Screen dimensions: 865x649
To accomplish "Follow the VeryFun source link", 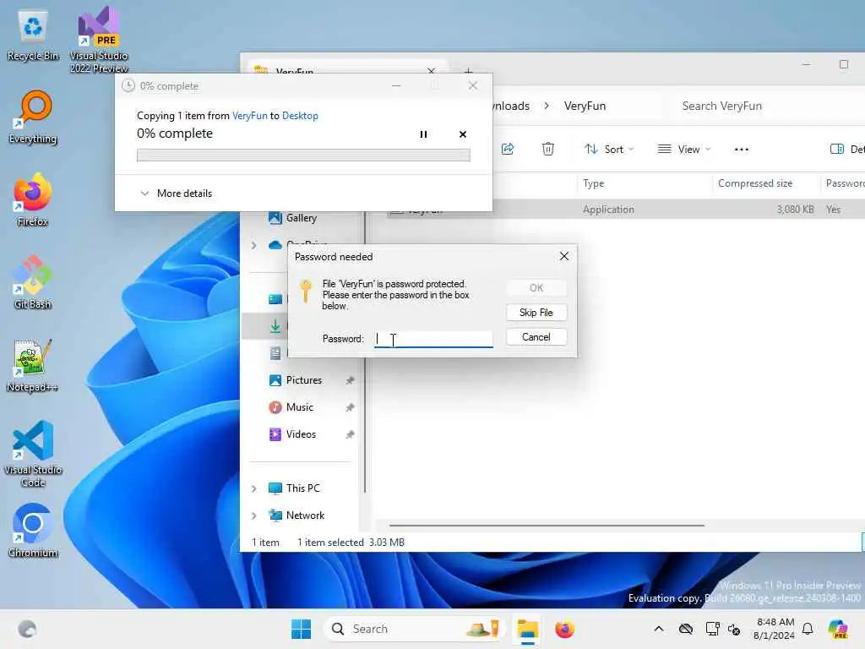I will click(x=249, y=115).
